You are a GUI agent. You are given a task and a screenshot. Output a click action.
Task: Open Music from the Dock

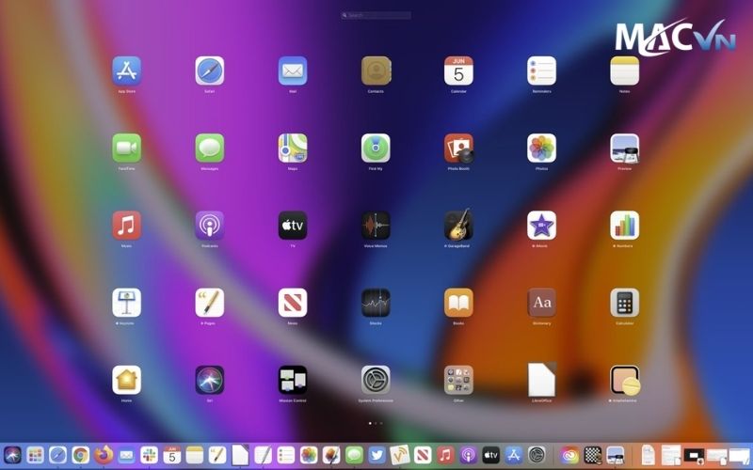[x=445, y=455]
